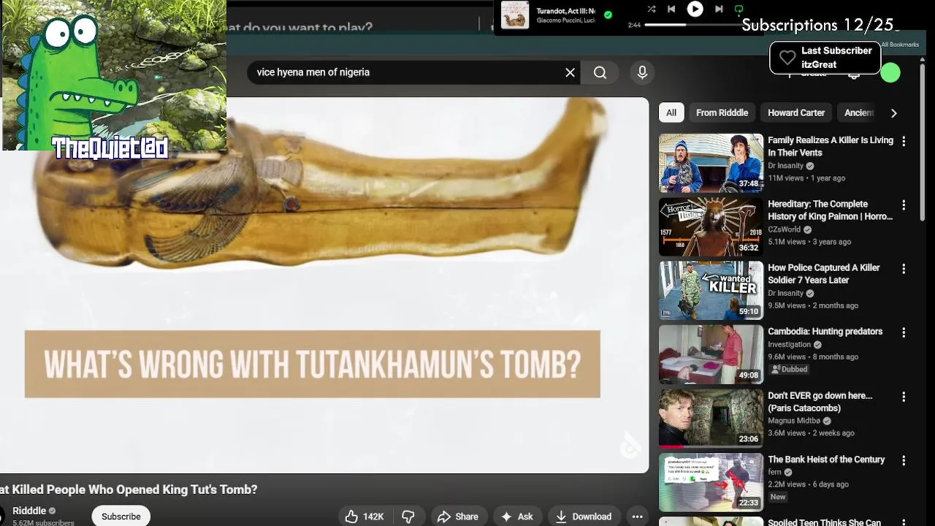This screenshot has height=526, width=935.
Task: Open 'Cambodia: Hunting predators' 49:08 thumbnail
Action: [711, 354]
